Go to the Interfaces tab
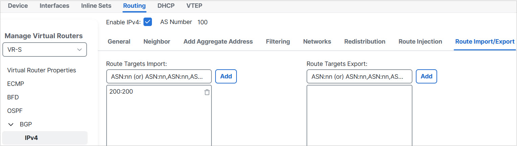Viewport: 517px width, 146px height. pyautogui.click(x=54, y=6)
